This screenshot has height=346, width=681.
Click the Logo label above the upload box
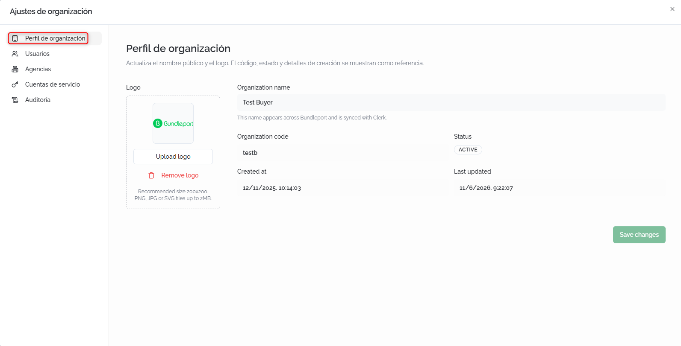point(133,87)
